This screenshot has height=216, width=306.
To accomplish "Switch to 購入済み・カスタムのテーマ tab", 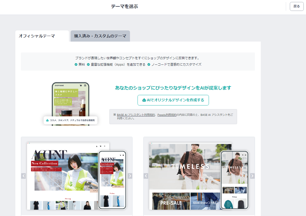I will [x=100, y=36].
